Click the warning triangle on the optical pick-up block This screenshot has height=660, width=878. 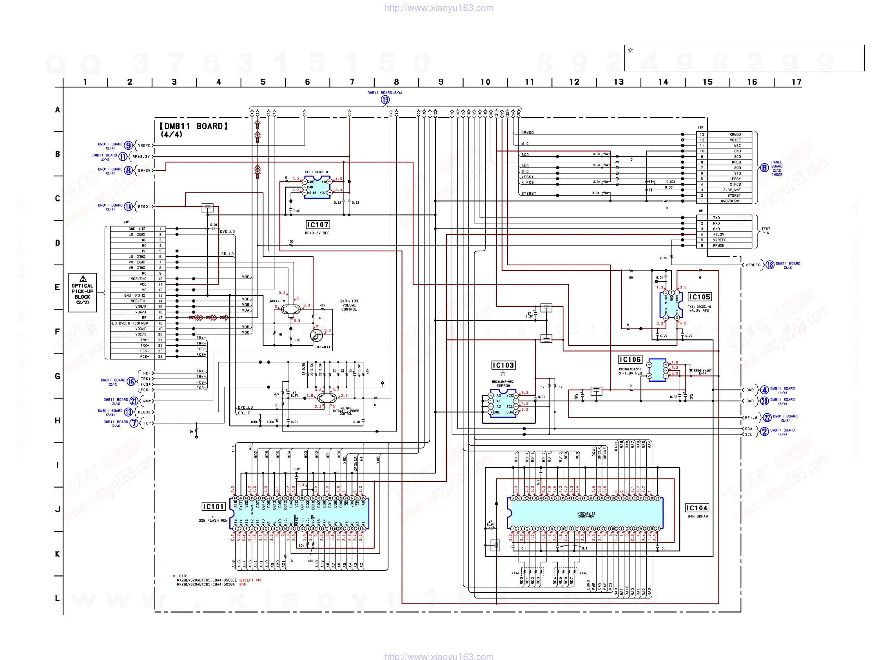[83, 279]
